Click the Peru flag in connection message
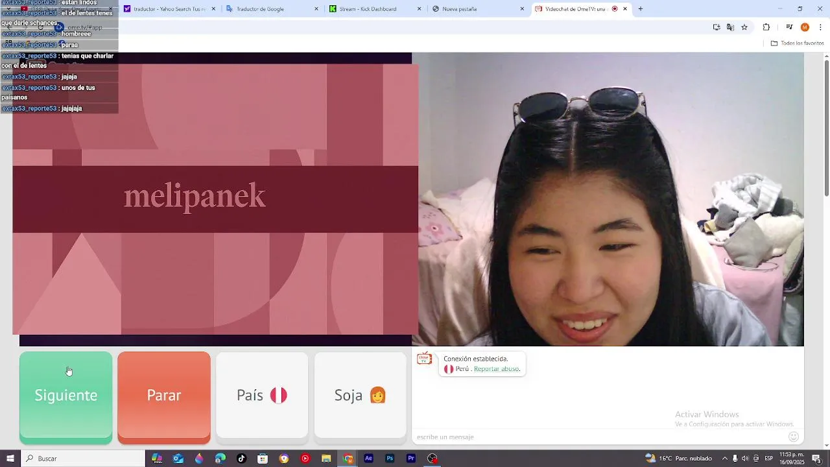Viewport: 830px width, 467px height. pyautogui.click(x=449, y=369)
